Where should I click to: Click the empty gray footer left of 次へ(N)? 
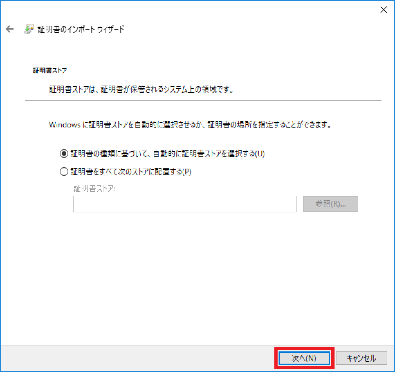pyautogui.click(x=135, y=358)
